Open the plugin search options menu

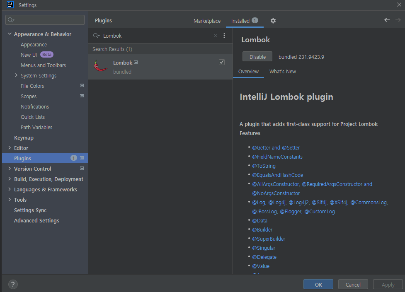pyautogui.click(x=224, y=36)
